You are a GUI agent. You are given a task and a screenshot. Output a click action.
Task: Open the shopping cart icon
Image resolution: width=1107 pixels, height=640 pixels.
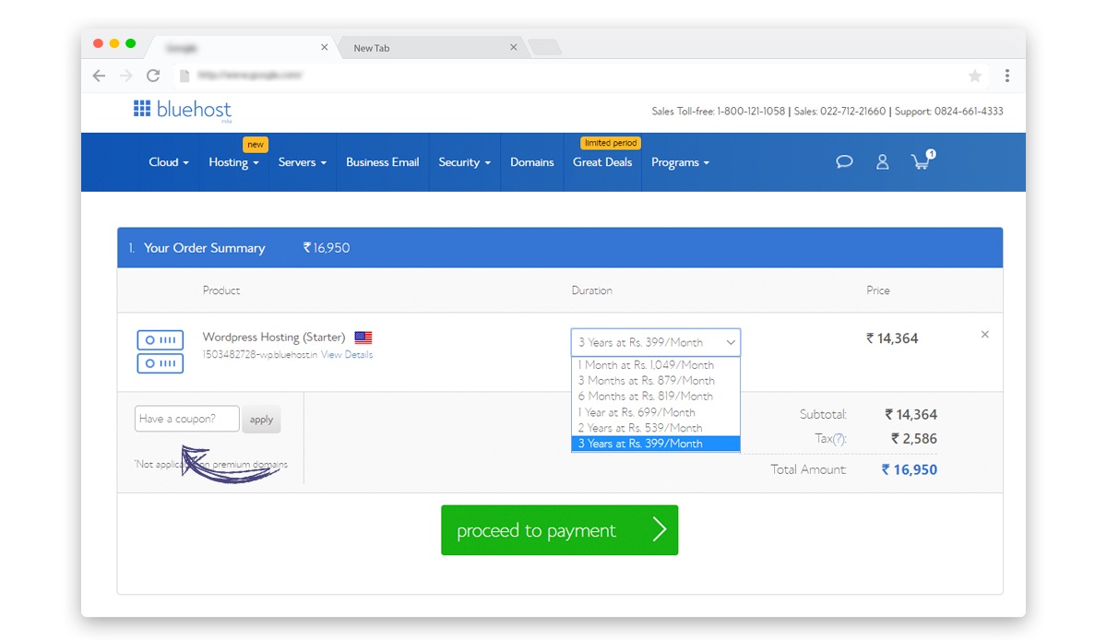point(921,161)
